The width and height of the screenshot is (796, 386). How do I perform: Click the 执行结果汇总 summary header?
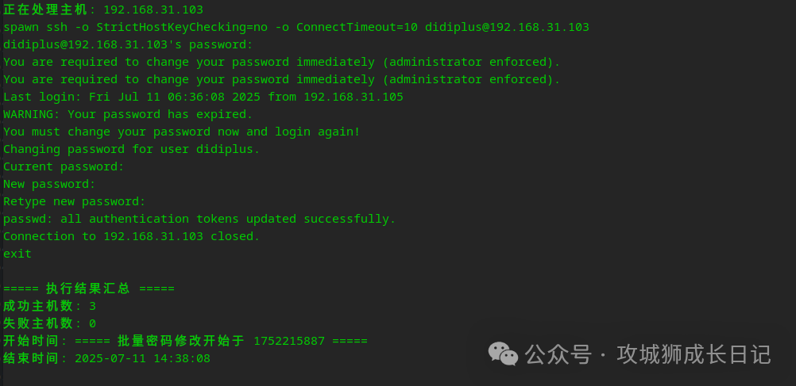pyautogui.click(x=89, y=289)
